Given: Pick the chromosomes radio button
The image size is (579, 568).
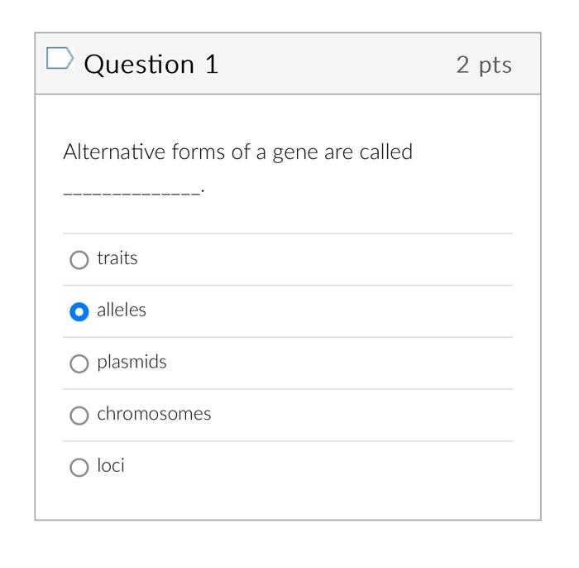Looking at the screenshot, I should coord(79,416).
